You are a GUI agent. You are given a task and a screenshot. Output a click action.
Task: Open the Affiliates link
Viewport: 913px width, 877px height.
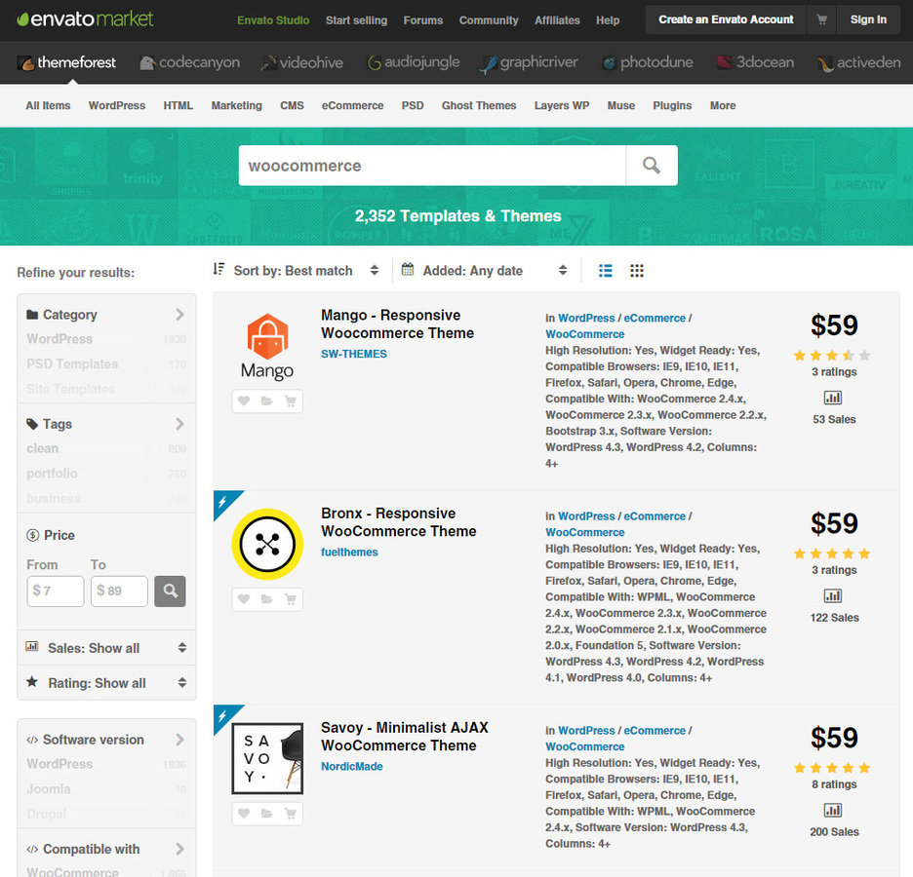click(557, 20)
